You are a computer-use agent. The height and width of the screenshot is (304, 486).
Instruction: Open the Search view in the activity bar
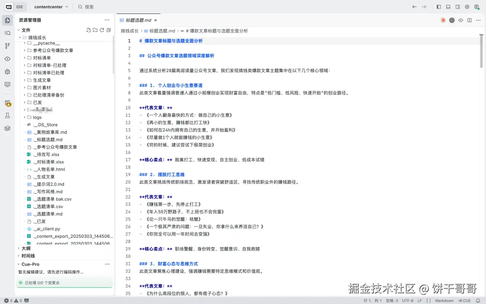point(8,33)
